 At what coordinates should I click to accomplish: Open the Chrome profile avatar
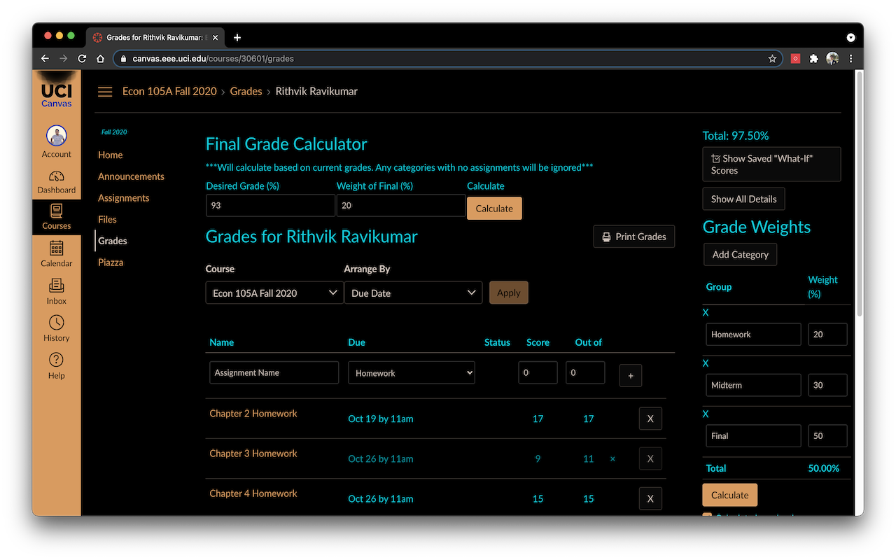point(832,59)
